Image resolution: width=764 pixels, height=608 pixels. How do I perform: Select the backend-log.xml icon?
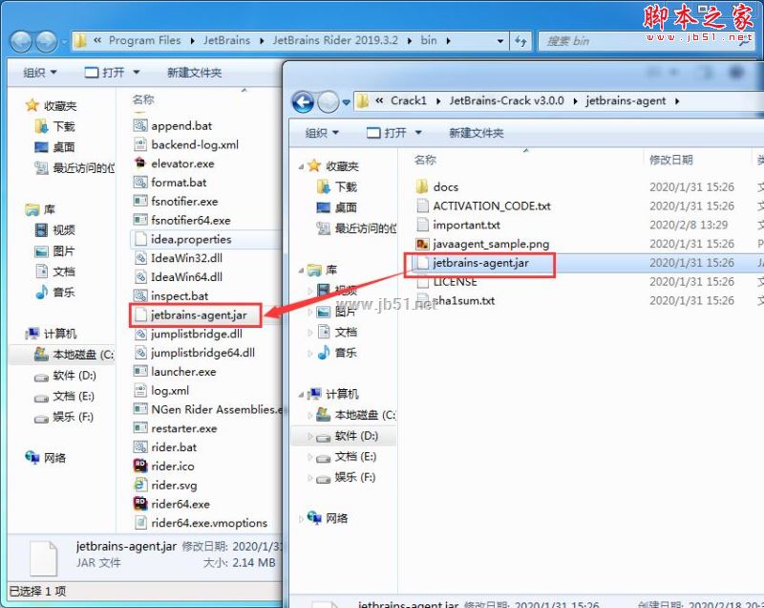coord(140,144)
